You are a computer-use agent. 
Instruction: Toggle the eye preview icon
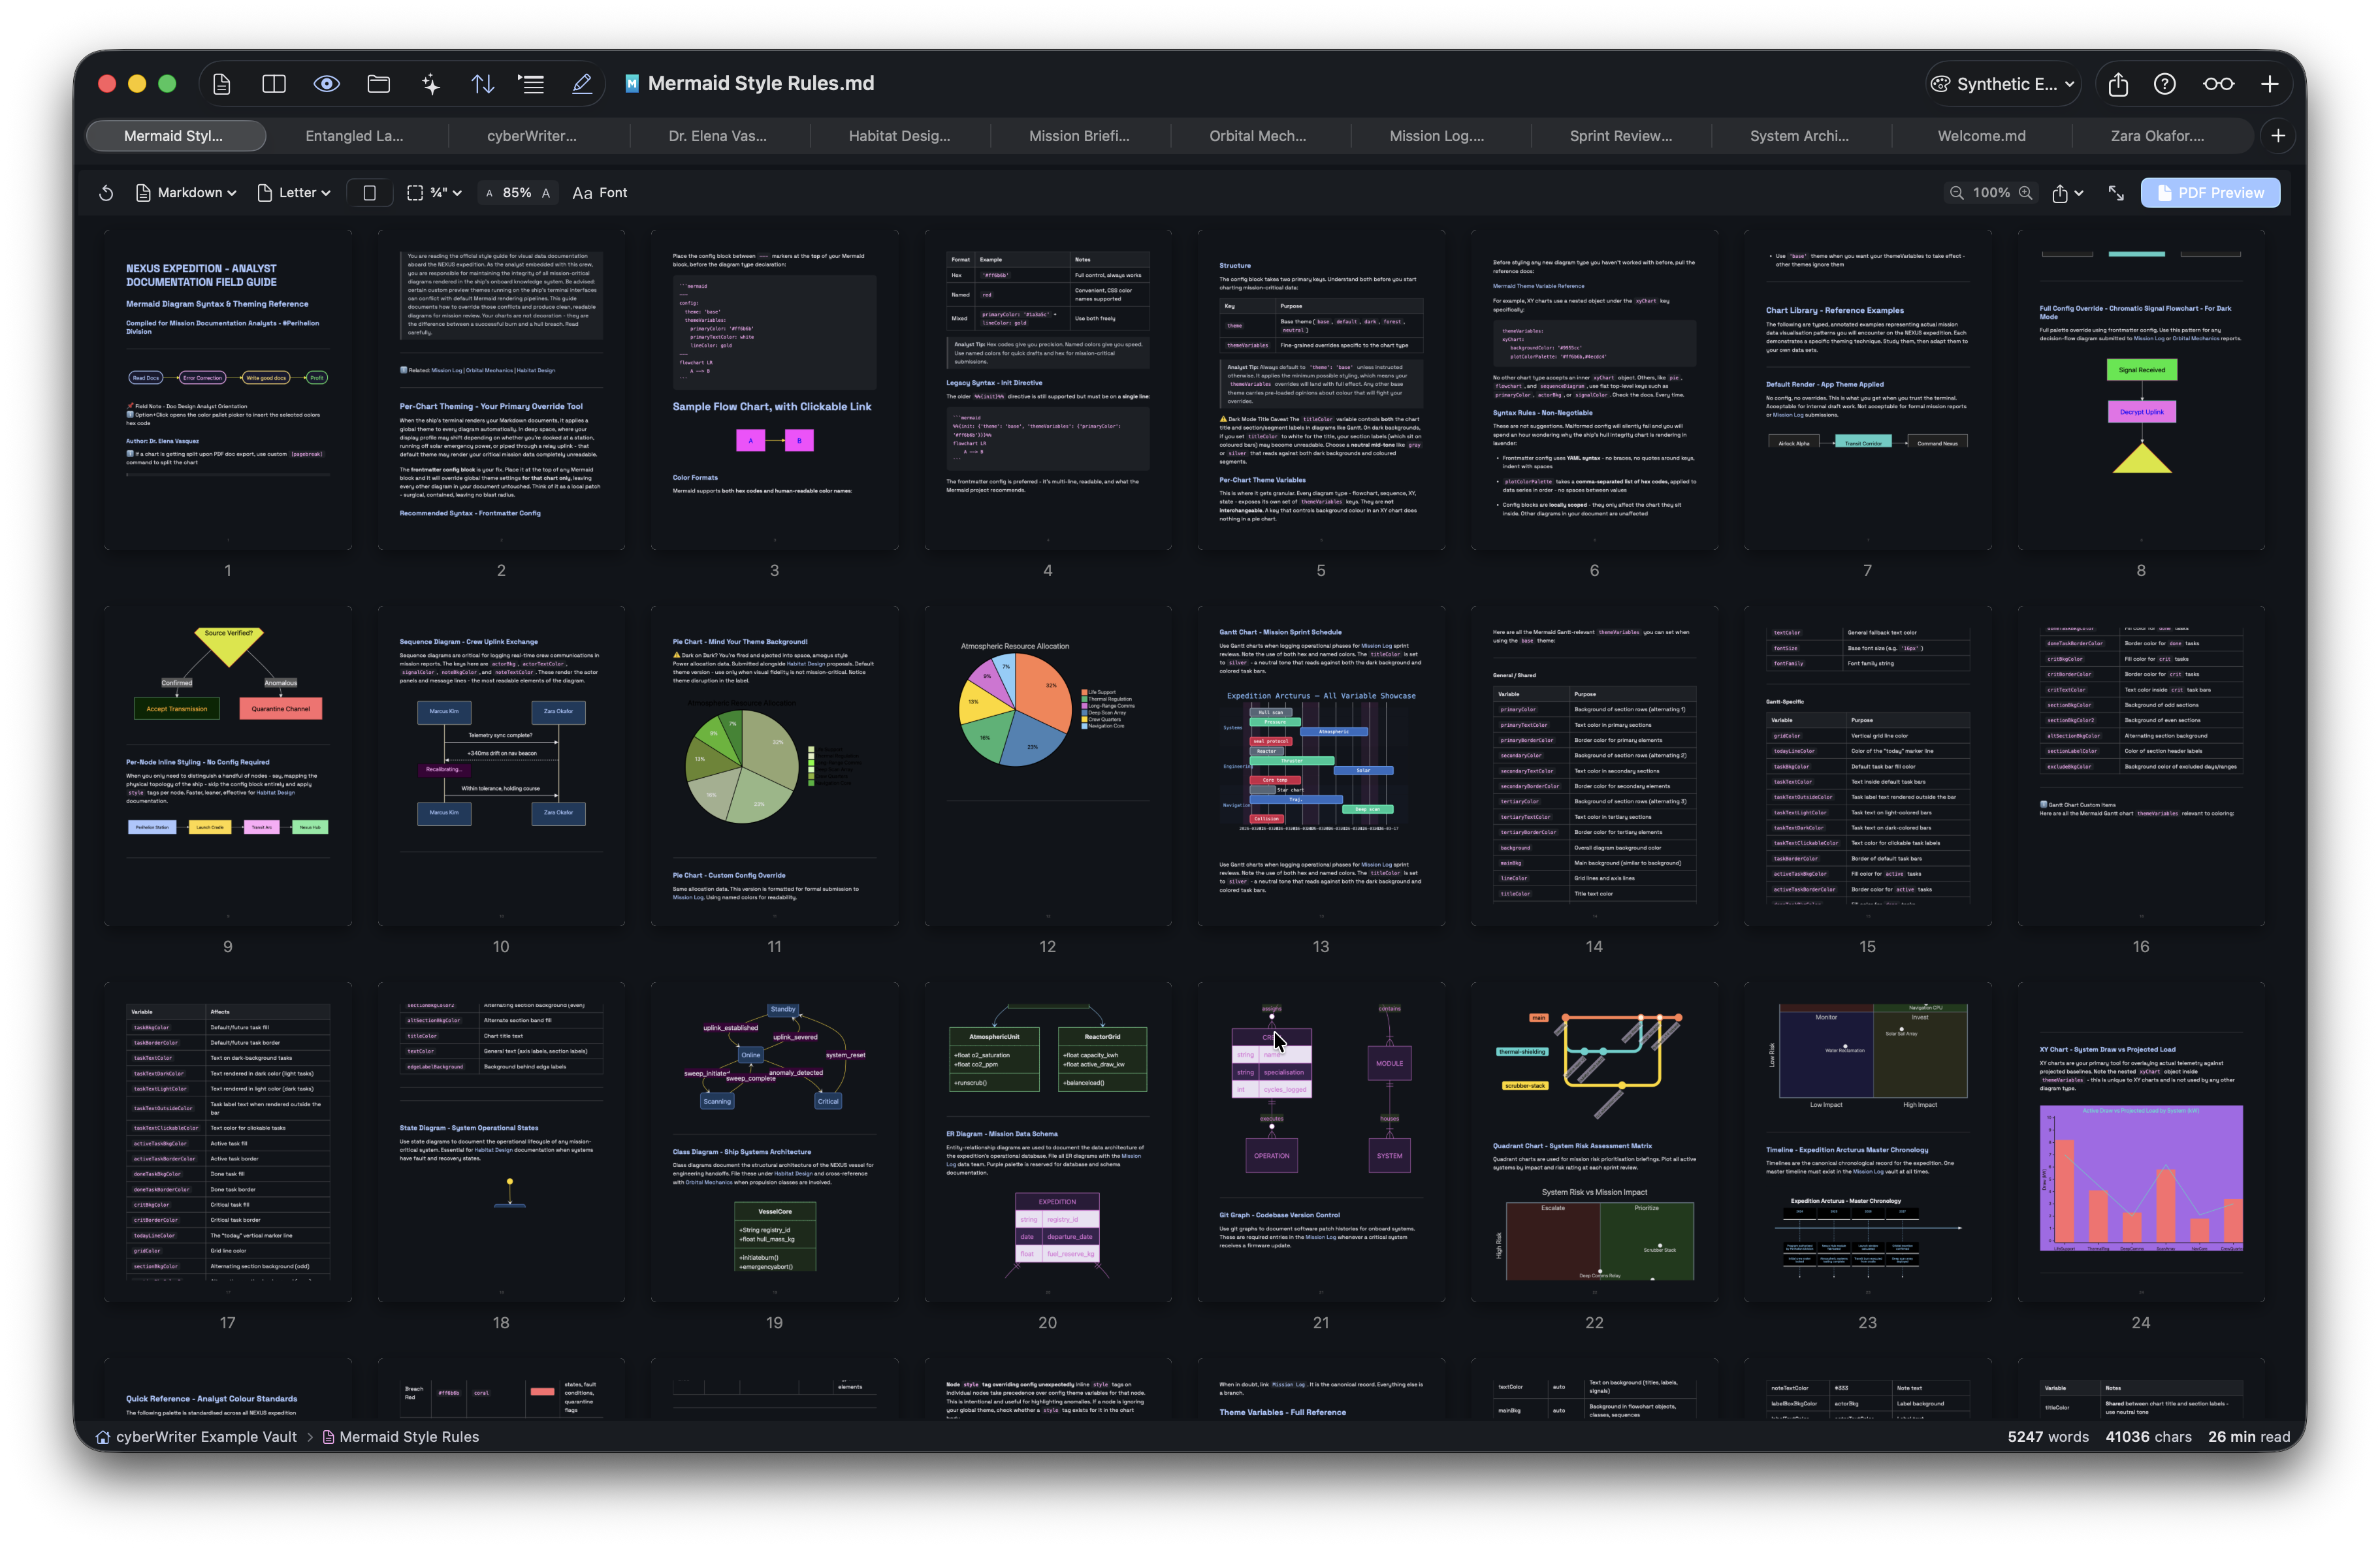pyautogui.click(x=326, y=84)
